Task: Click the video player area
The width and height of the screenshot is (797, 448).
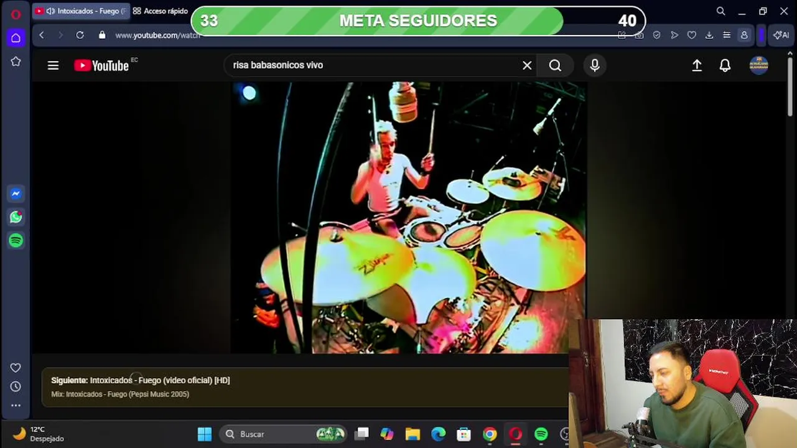Action: click(408, 218)
